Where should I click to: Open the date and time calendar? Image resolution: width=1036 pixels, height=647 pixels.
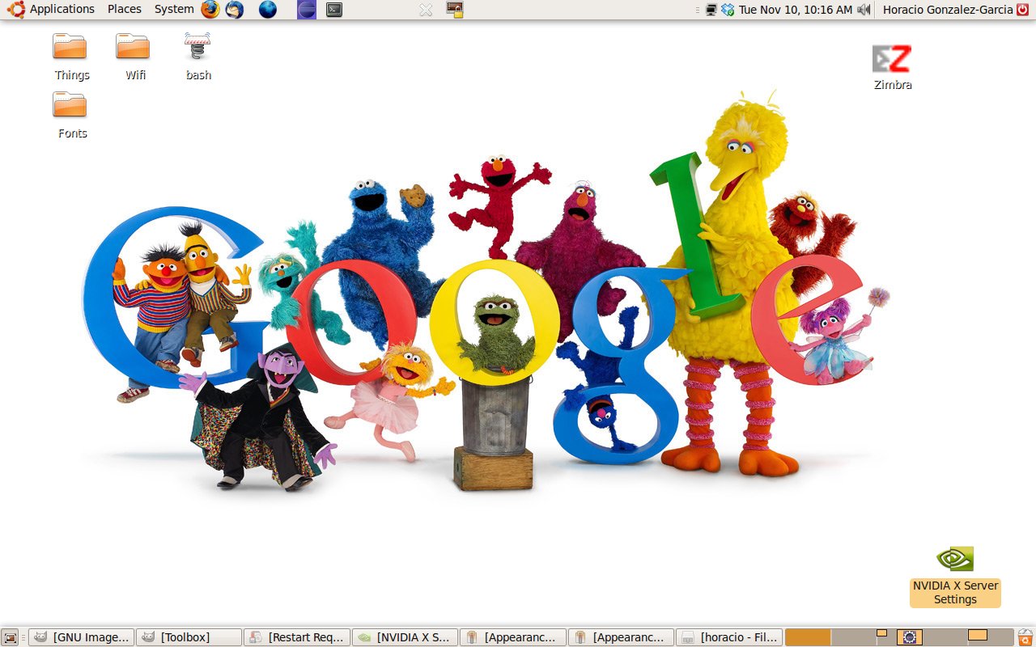pos(795,10)
